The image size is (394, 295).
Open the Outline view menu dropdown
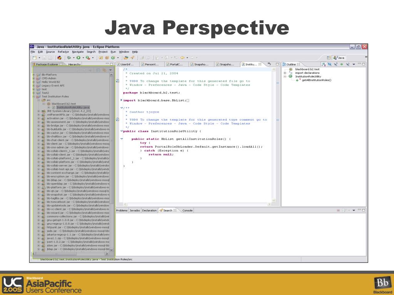[x=354, y=65]
